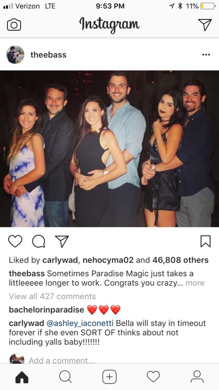Save post with bookmark icon
This screenshot has height=390, width=219.
point(206,241)
